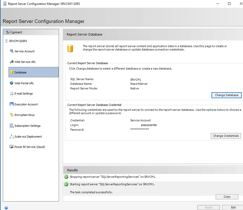Click the masked password asterisks
243x210 pixels.
(140, 129)
